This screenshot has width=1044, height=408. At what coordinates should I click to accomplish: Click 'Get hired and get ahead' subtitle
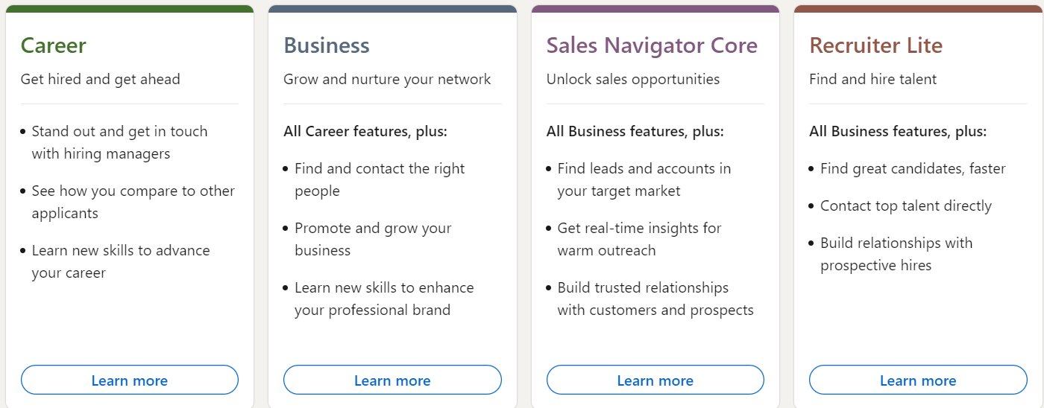click(x=101, y=79)
